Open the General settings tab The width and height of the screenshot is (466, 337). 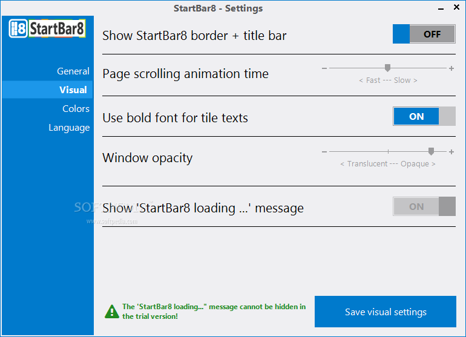tap(73, 71)
